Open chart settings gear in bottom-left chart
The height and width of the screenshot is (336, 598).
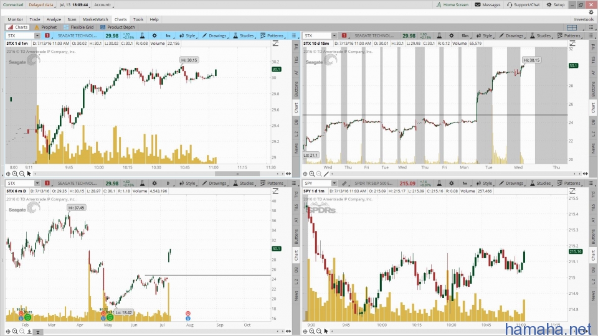tap(154, 184)
